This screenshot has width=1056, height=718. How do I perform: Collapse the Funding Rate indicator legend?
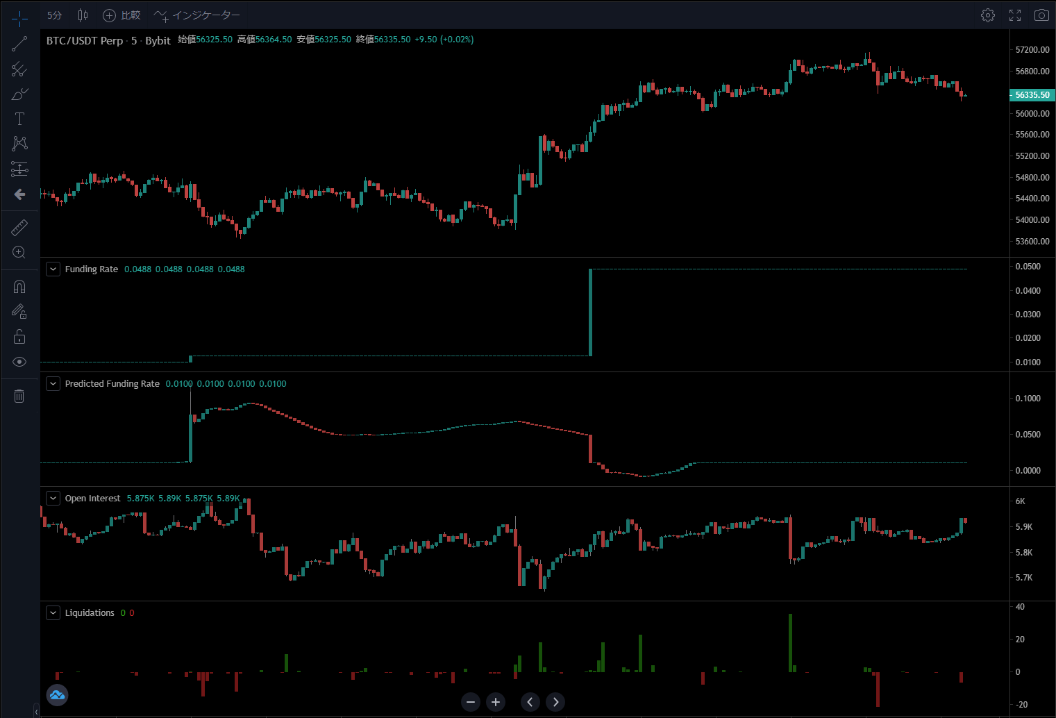[x=53, y=269]
